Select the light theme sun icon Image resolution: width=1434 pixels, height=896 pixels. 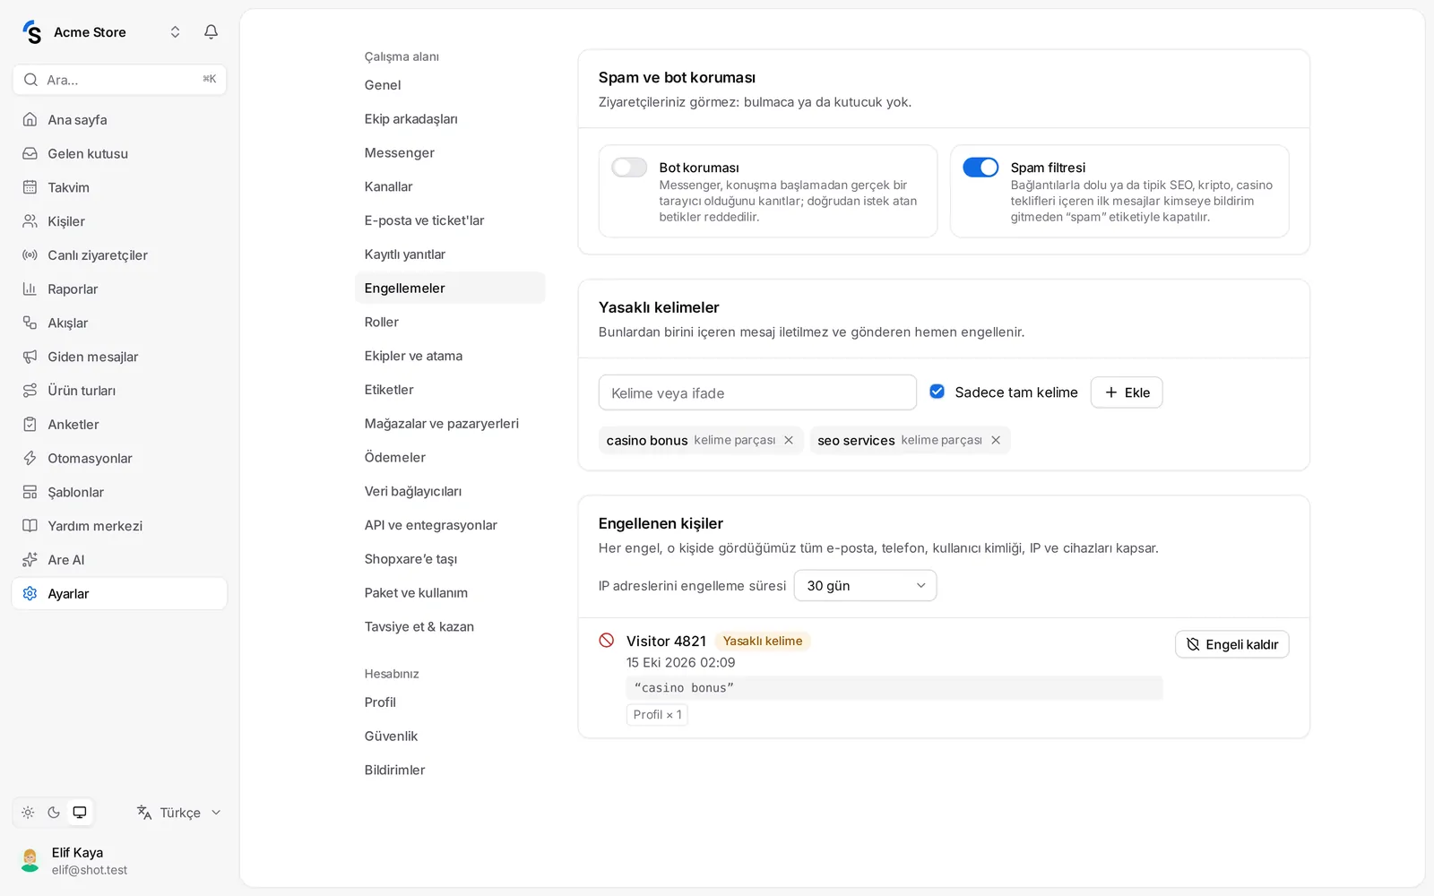(x=28, y=813)
